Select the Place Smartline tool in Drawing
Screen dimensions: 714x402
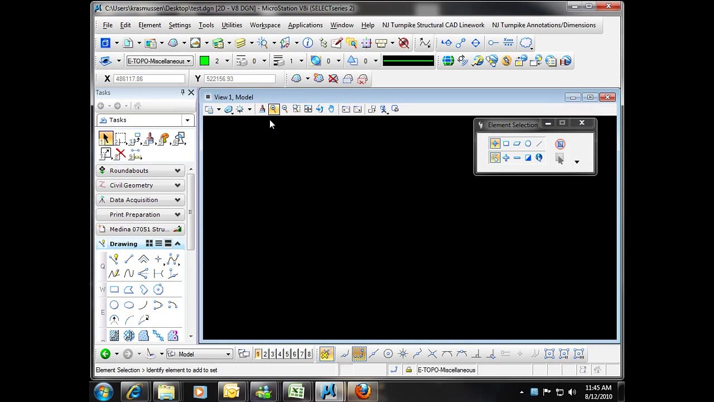coord(114,259)
